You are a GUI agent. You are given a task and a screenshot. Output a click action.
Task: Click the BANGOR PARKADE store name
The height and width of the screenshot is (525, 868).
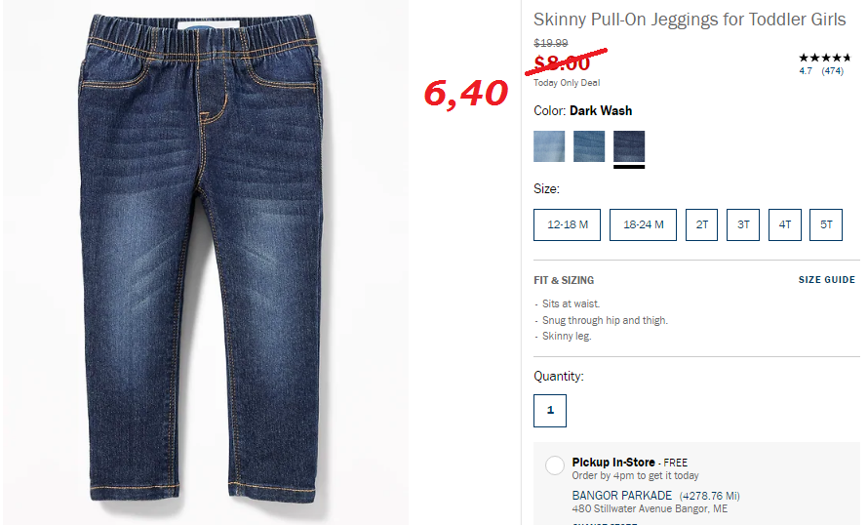[621, 496]
